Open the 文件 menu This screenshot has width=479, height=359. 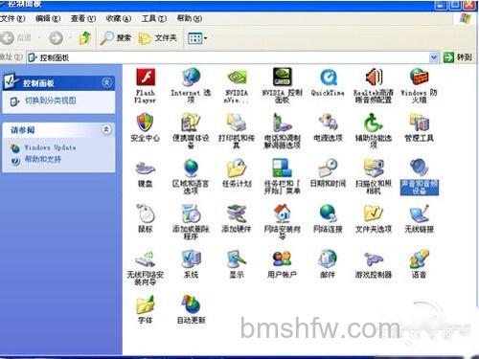12,18
